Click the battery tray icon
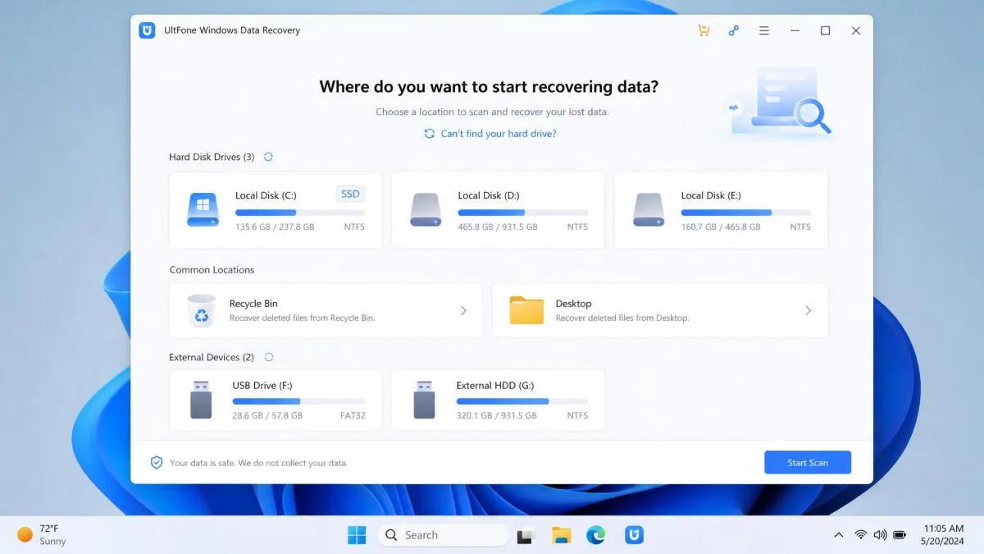This screenshot has width=984, height=554. coord(900,535)
